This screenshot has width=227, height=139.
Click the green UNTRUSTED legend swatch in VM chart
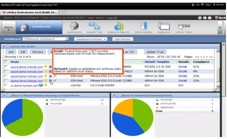[x=47, y=100]
